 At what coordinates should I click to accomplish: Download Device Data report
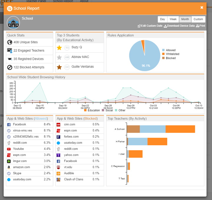179,26
